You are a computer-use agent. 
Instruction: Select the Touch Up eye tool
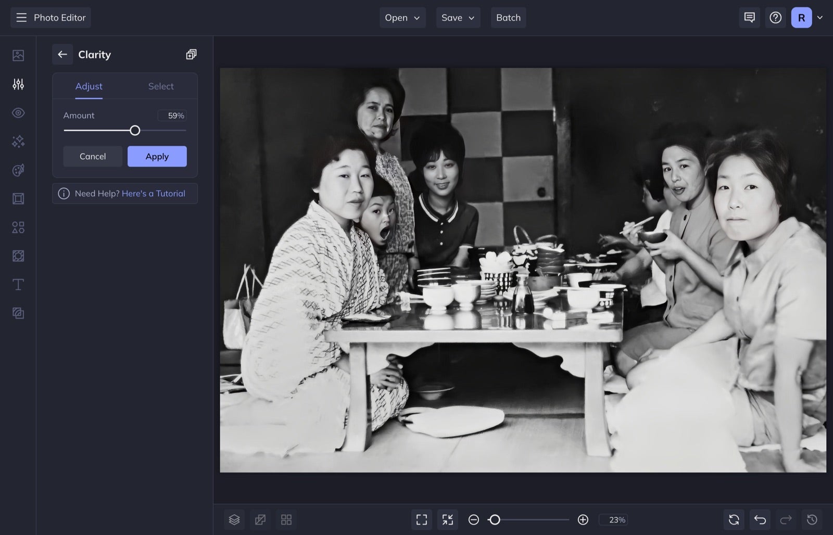pos(18,112)
